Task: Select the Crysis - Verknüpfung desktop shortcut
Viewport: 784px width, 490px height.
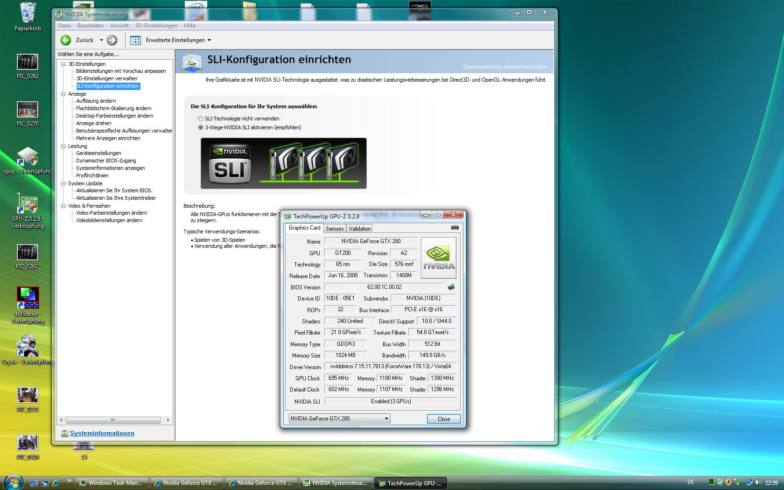Action: pos(28,350)
